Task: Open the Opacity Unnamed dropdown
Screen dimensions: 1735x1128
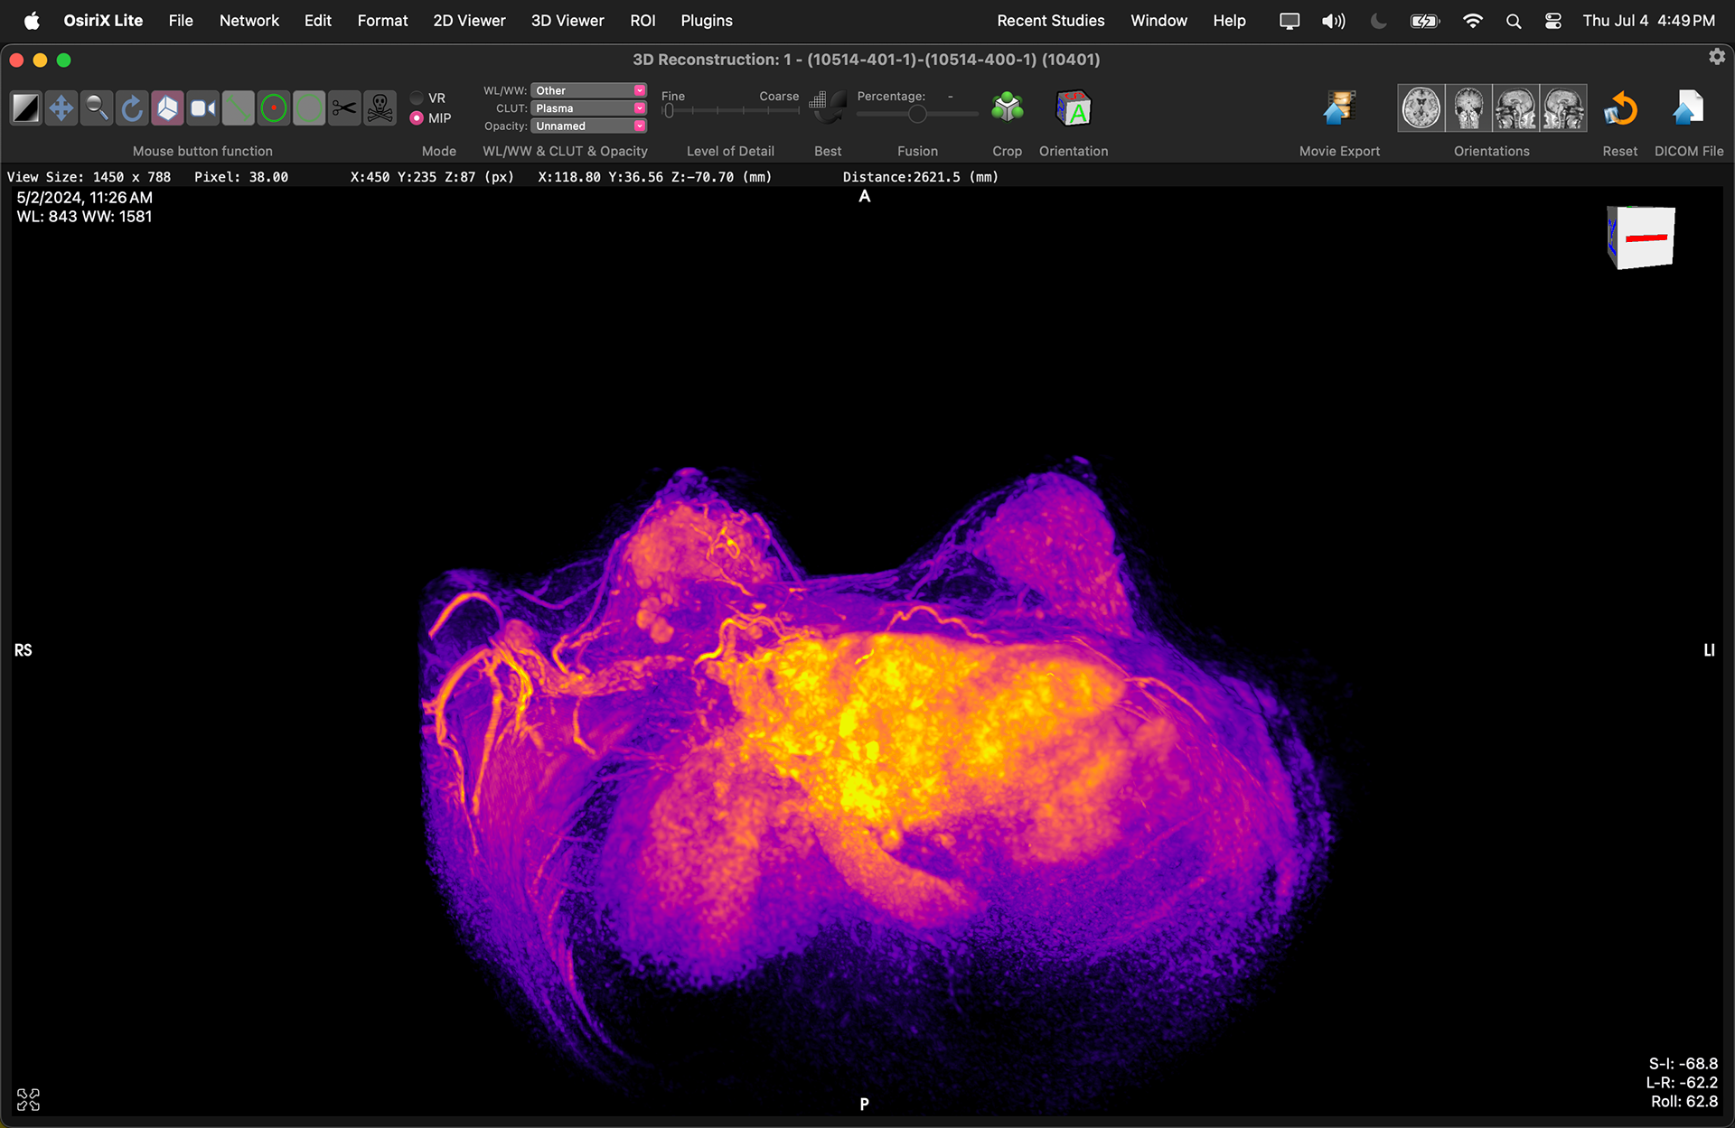Action: pos(588,126)
